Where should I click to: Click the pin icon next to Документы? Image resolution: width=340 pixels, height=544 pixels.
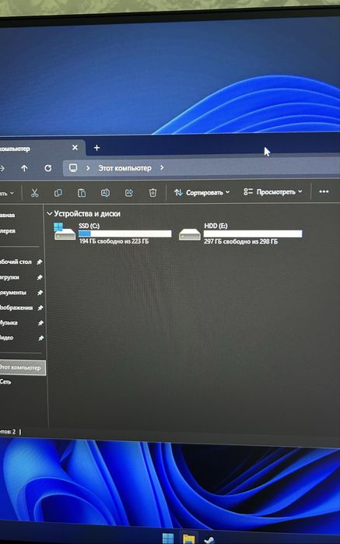(40, 293)
